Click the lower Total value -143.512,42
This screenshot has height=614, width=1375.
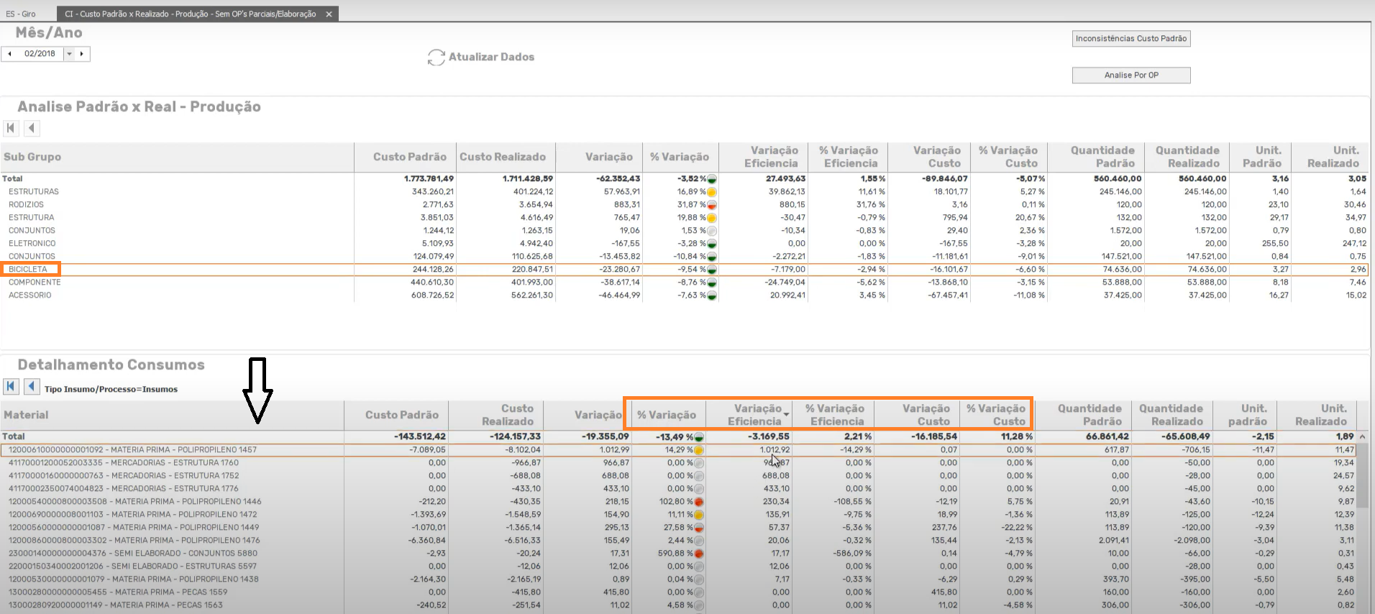tap(420, 437)
